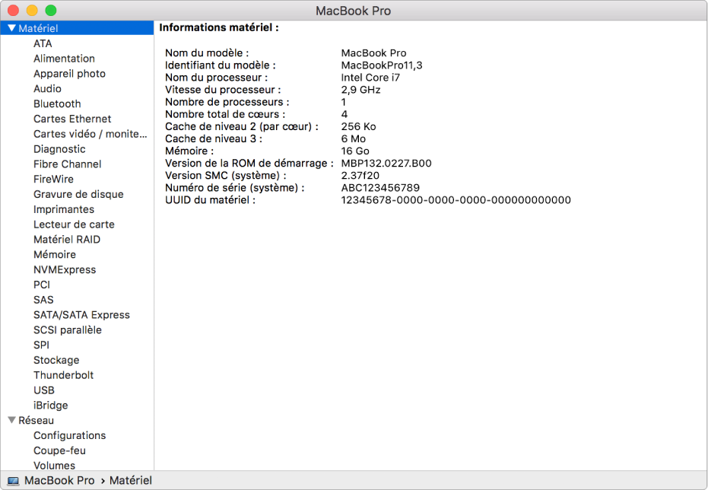Viewport: 708px width, 490px height.
Task: Select Coupe-feu in the sidebar
Action: click(59, 450)
